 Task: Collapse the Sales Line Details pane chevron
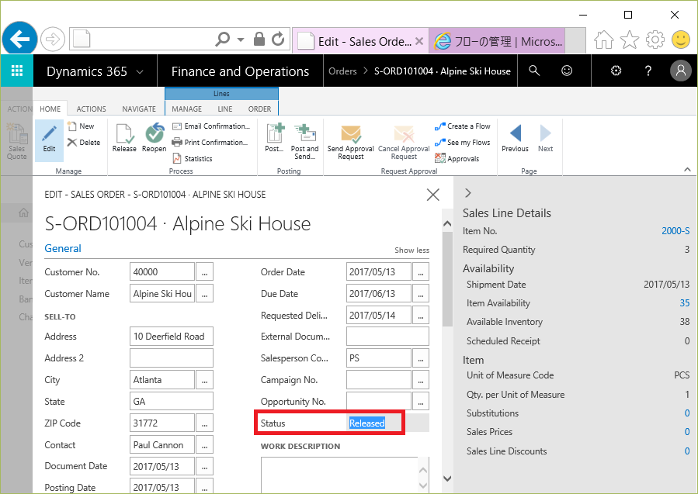[x=467, y=193]
